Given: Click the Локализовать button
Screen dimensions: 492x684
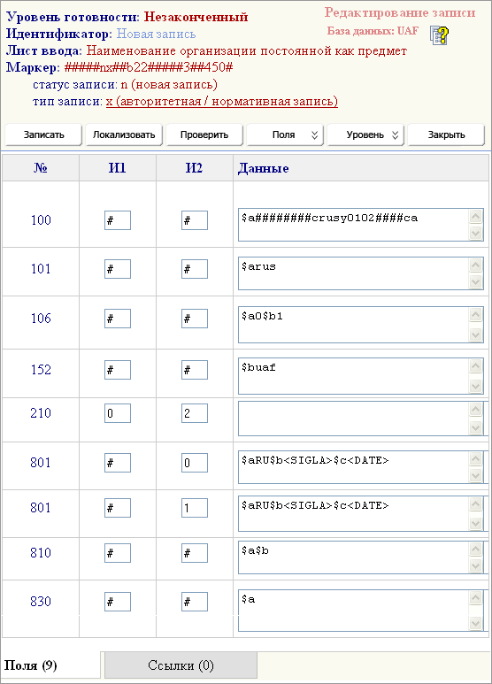Looking at the screenshot, I should 124,134.
